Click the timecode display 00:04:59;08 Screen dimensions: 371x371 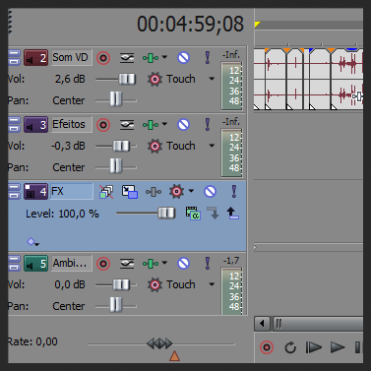click(x=190, y=24)
